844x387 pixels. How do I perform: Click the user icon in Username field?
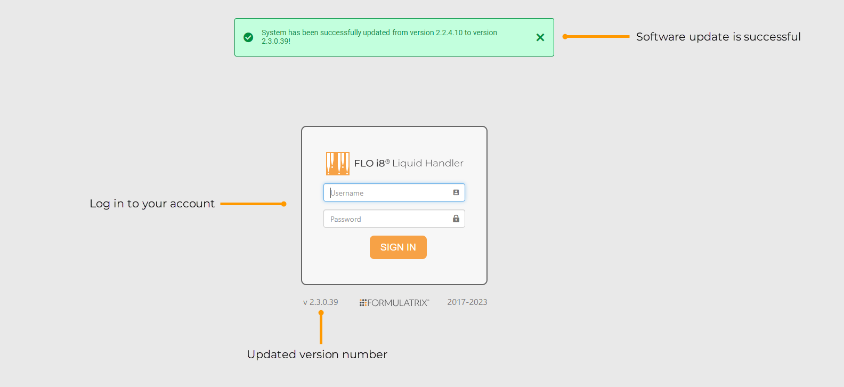[x=456, y=192]
